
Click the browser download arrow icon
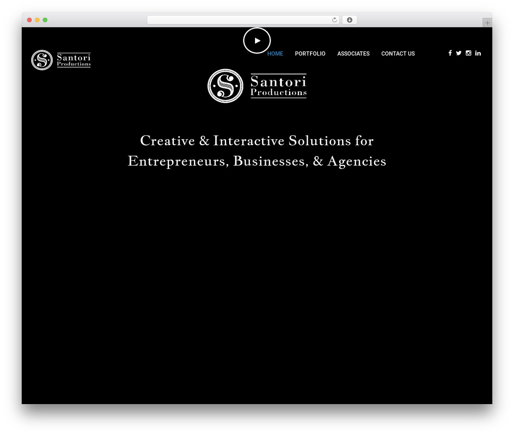coord(350,20)
